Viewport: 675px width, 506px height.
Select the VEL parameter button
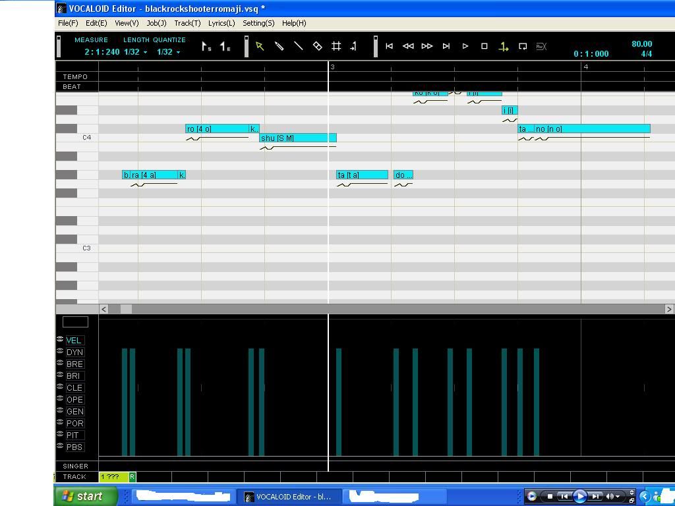74,341
